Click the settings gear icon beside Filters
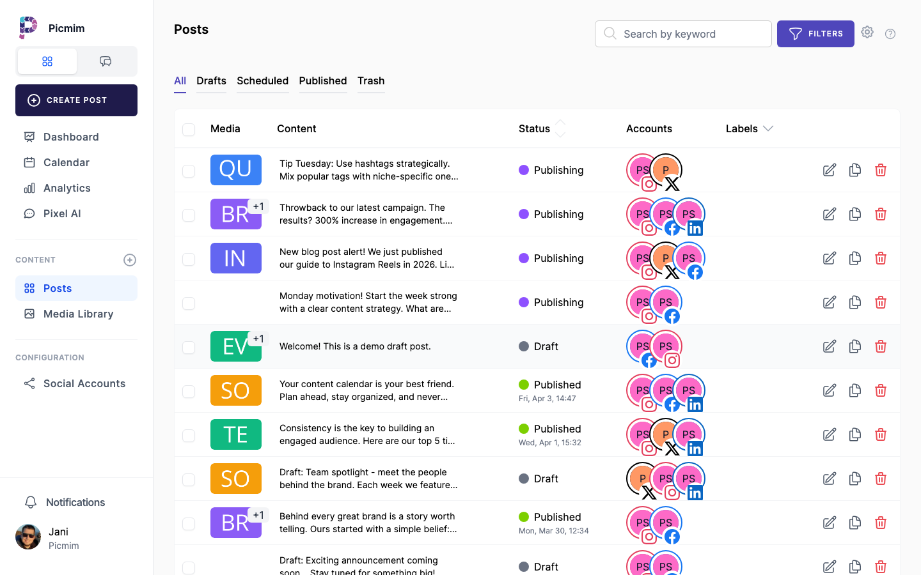921x575 pixels. pyautogui.click(x=867, y=33)
